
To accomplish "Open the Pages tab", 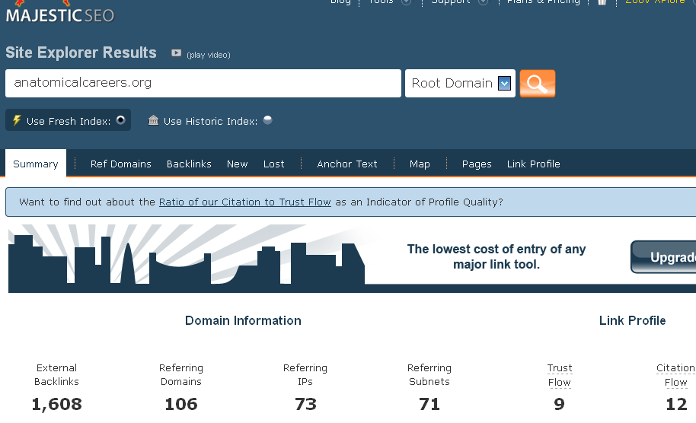I will (x=477, y=164).
